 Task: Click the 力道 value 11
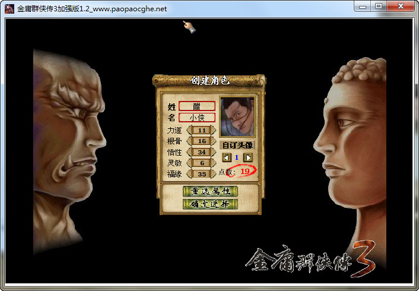coord(201,130)
